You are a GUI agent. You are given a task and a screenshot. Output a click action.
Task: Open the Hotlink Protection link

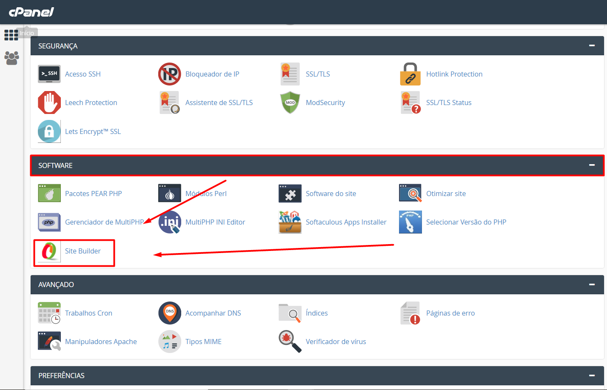tap(454, 74)
